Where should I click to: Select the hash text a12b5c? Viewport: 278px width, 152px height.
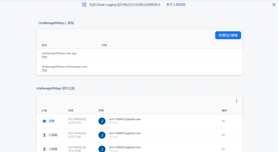point(114,137)
